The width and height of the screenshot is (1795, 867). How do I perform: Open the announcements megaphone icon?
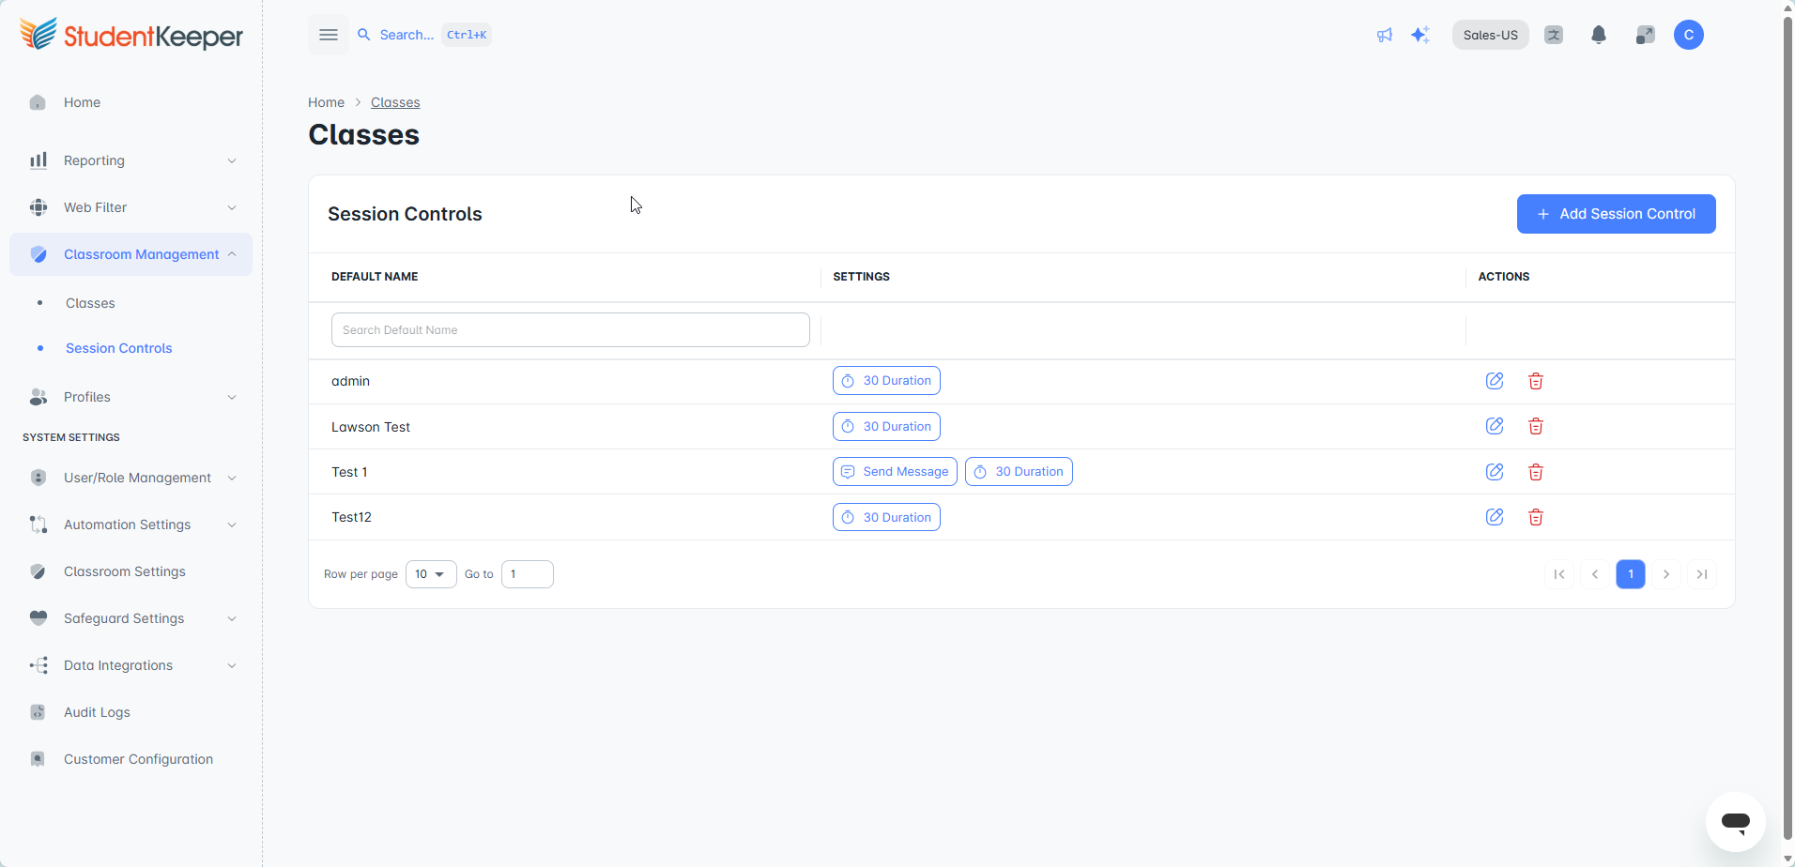pyautogui.click(x=1385, y=35)
